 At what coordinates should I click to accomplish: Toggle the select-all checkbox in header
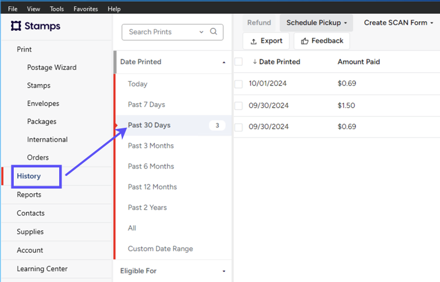(x=238, y=62)
